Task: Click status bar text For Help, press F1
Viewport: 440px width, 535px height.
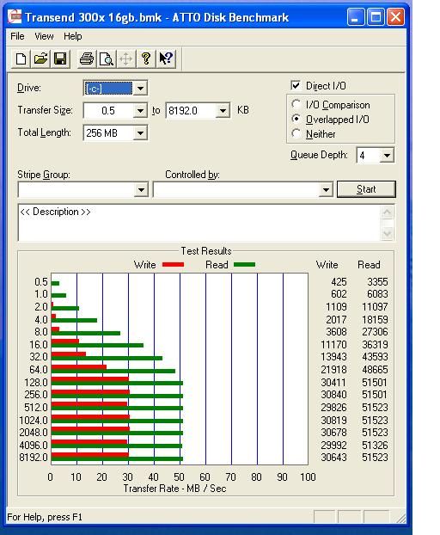Action: [x=45, y=517]
